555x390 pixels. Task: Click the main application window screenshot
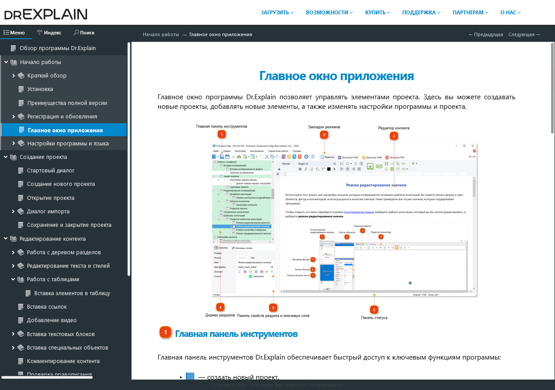(x=344, y=220)
